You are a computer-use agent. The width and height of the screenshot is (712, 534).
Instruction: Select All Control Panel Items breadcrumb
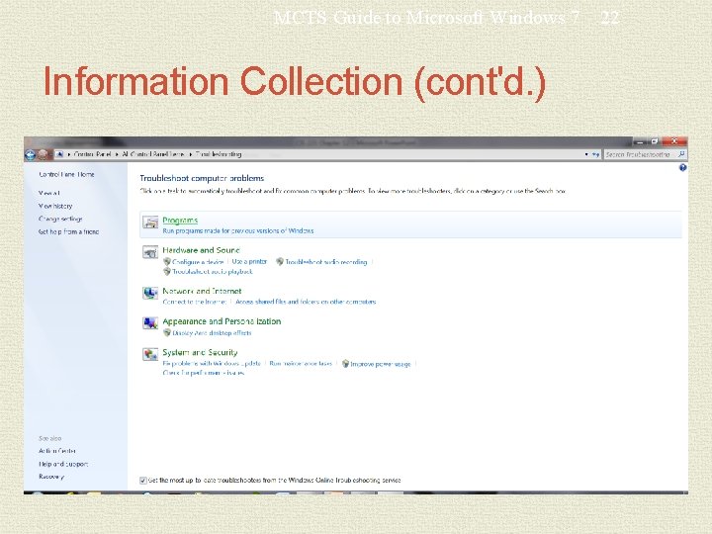(153, 154)
